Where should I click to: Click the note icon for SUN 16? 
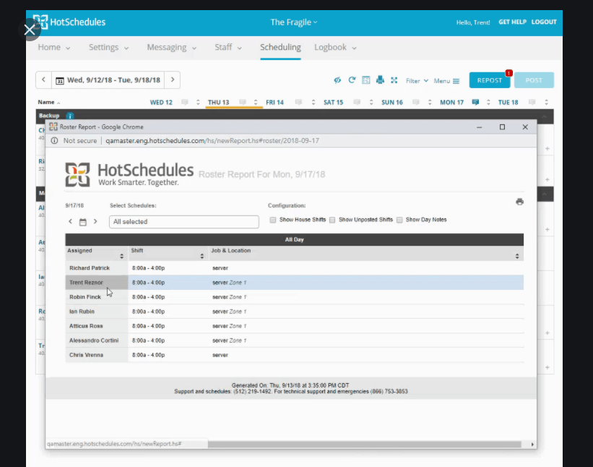point(415,102)
